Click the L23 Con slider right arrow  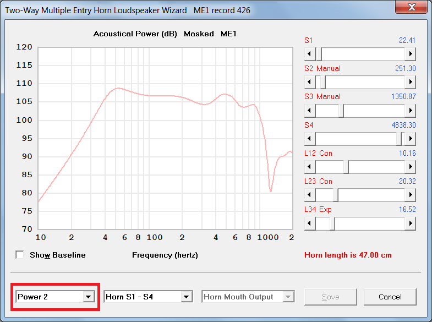(x=410, y=195)
